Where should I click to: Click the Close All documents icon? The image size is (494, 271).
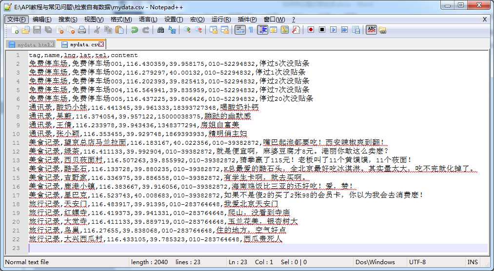tap(71, 30)
